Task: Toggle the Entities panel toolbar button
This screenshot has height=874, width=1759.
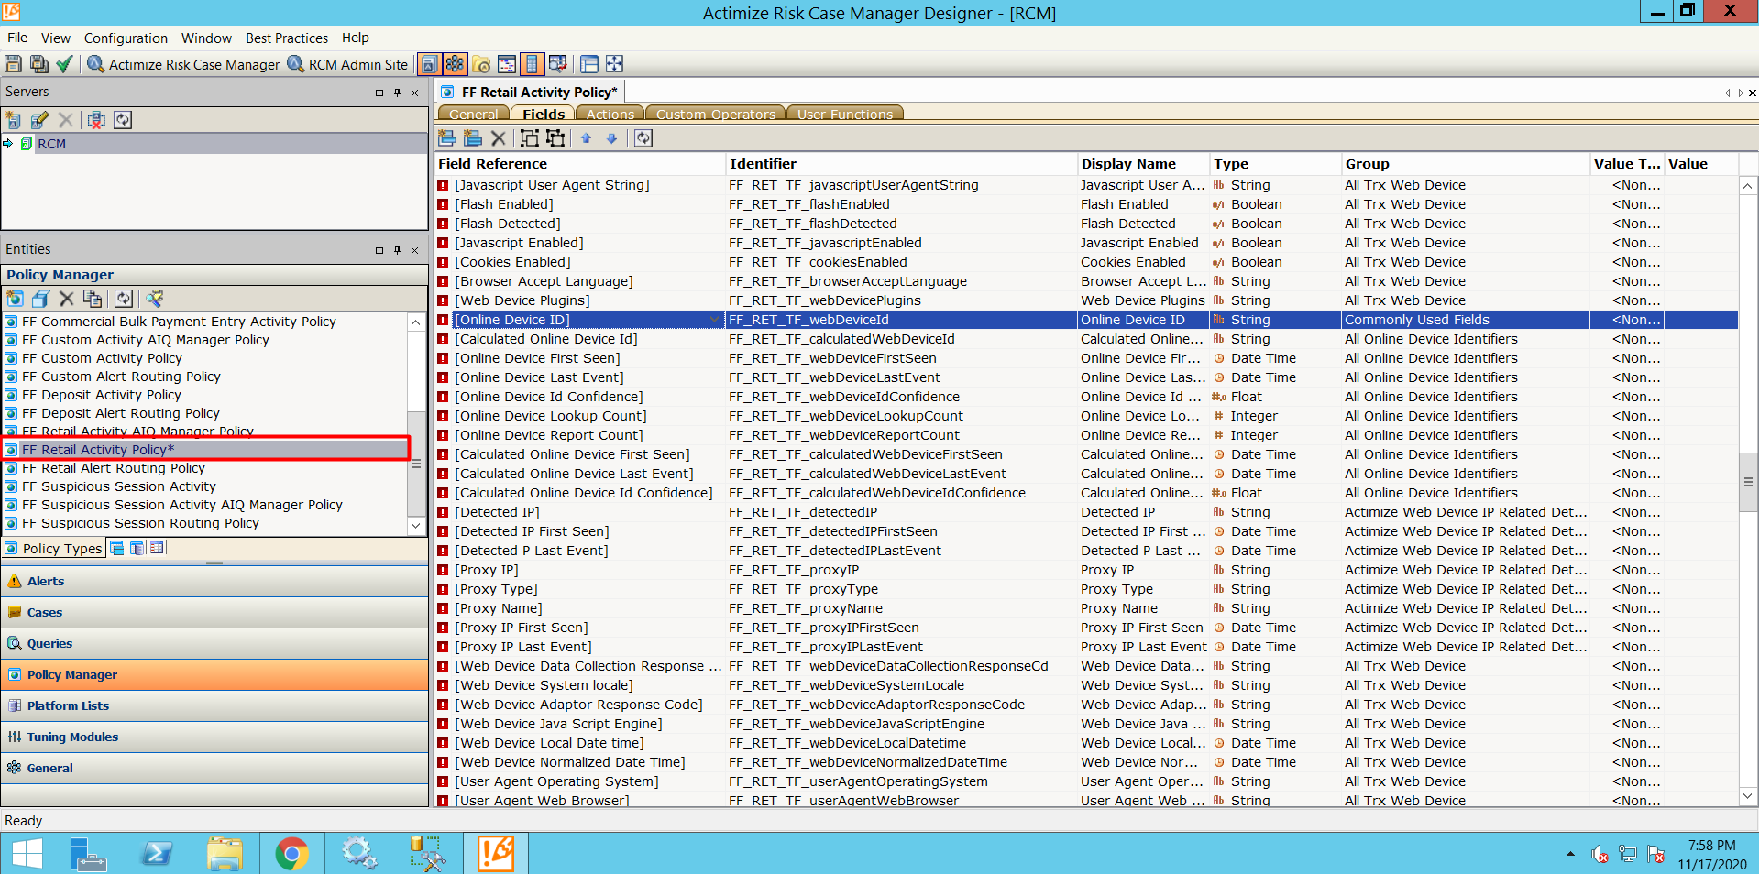Action: pyautogui.click(x=455, y=64)
